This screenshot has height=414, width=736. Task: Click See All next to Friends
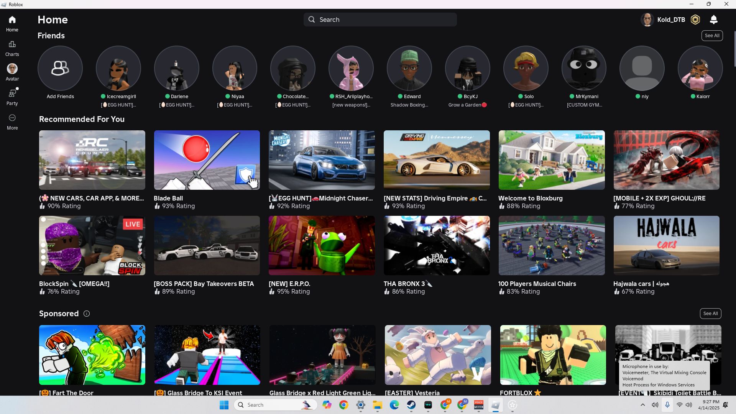click(x=712, y=36)
